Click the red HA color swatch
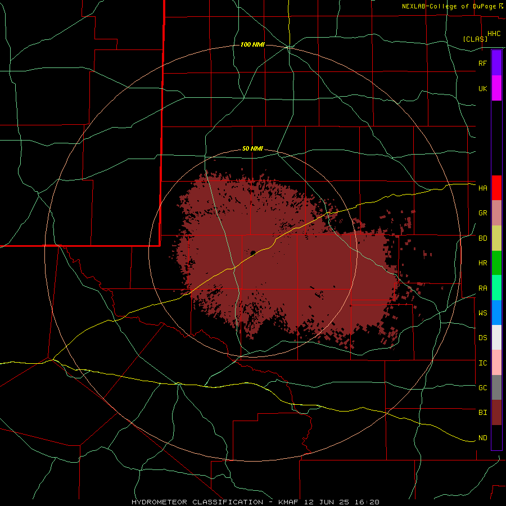The width and height of the screenshot is (506, 506). coord(496,188)
